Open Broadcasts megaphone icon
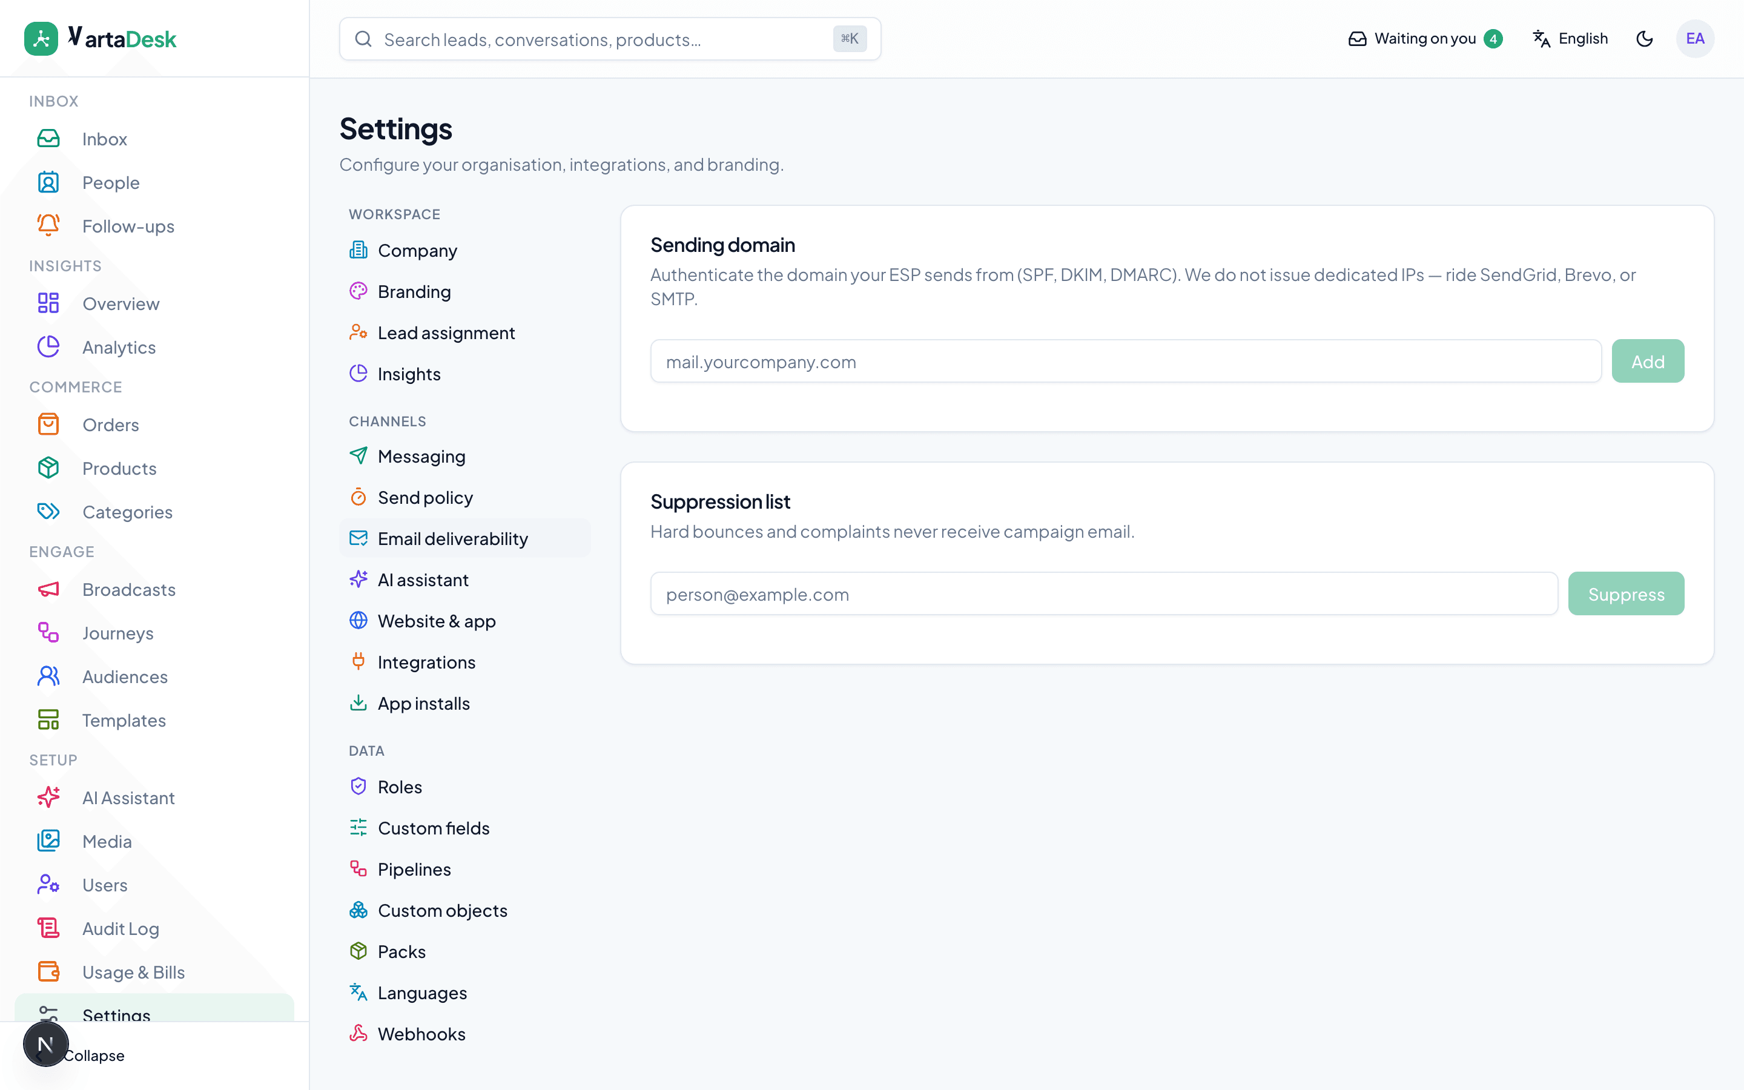This screenshot has width=1744, height=1090. [x=48, y=590]
